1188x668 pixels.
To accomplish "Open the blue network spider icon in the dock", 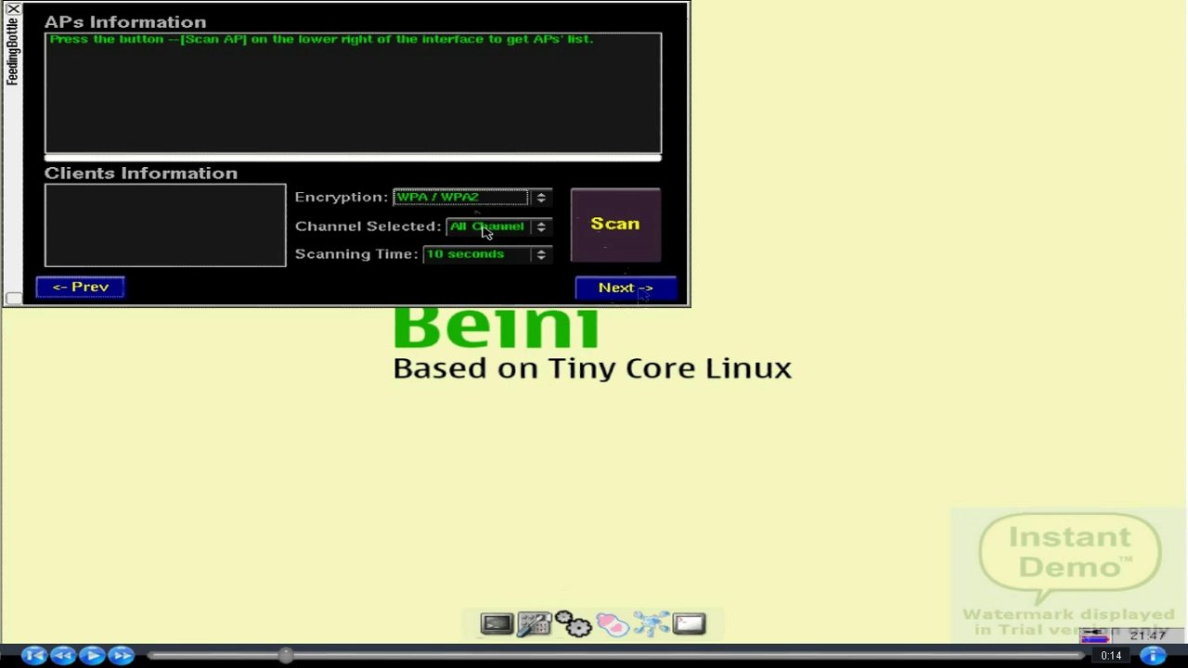I will point(651,624).
